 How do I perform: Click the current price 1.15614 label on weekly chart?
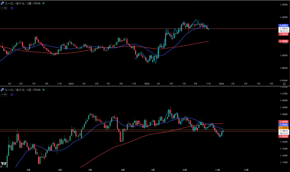click(x=283, y=29)
